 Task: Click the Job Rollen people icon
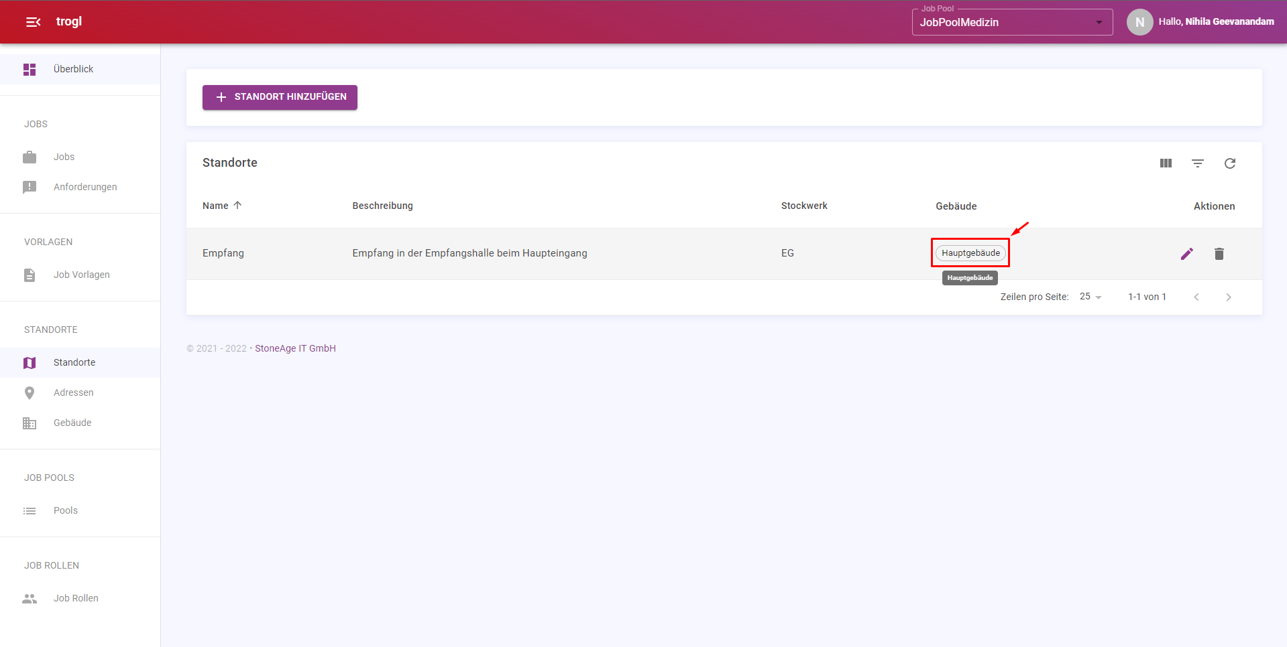click(x=30, y=599)
